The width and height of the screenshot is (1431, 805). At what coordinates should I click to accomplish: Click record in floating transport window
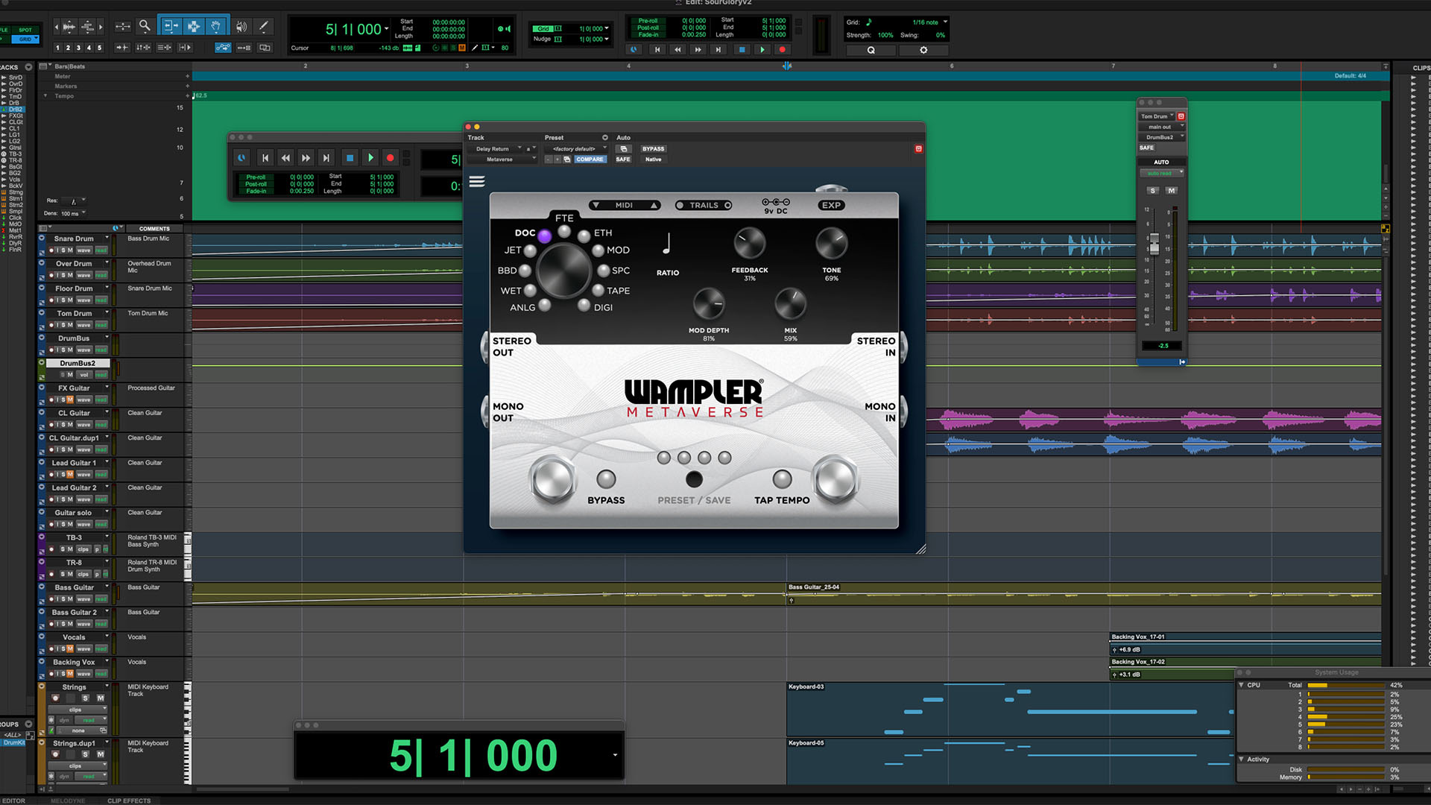pos(390,158)
